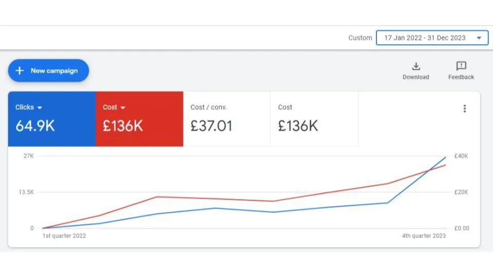Select the Cost / conv. metric card
Image resolution: width=493 pixels, height=277 pixels.
(x=226, y=119)
